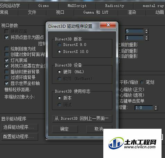
Task: Select the DirectX 9.0 radio button
Action: coord(59,45)
